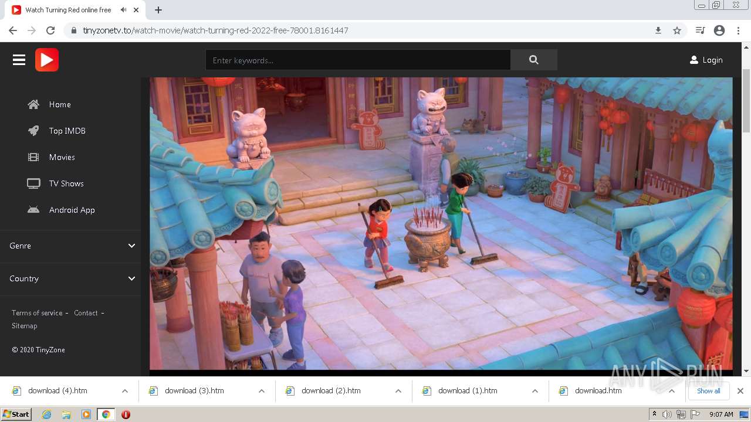Viewport: 751px width, 422px height.
Task: Open the Contact link
Action: 86,313
